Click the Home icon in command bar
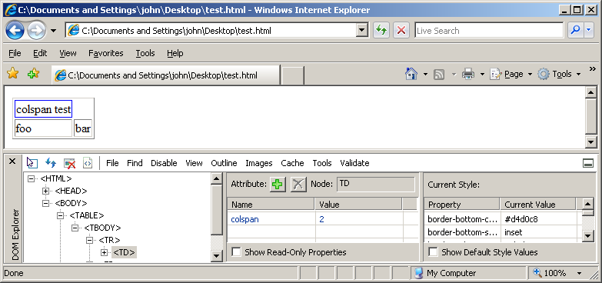The image size is (602, 283). pyautogui.click(x=411, y=74)
